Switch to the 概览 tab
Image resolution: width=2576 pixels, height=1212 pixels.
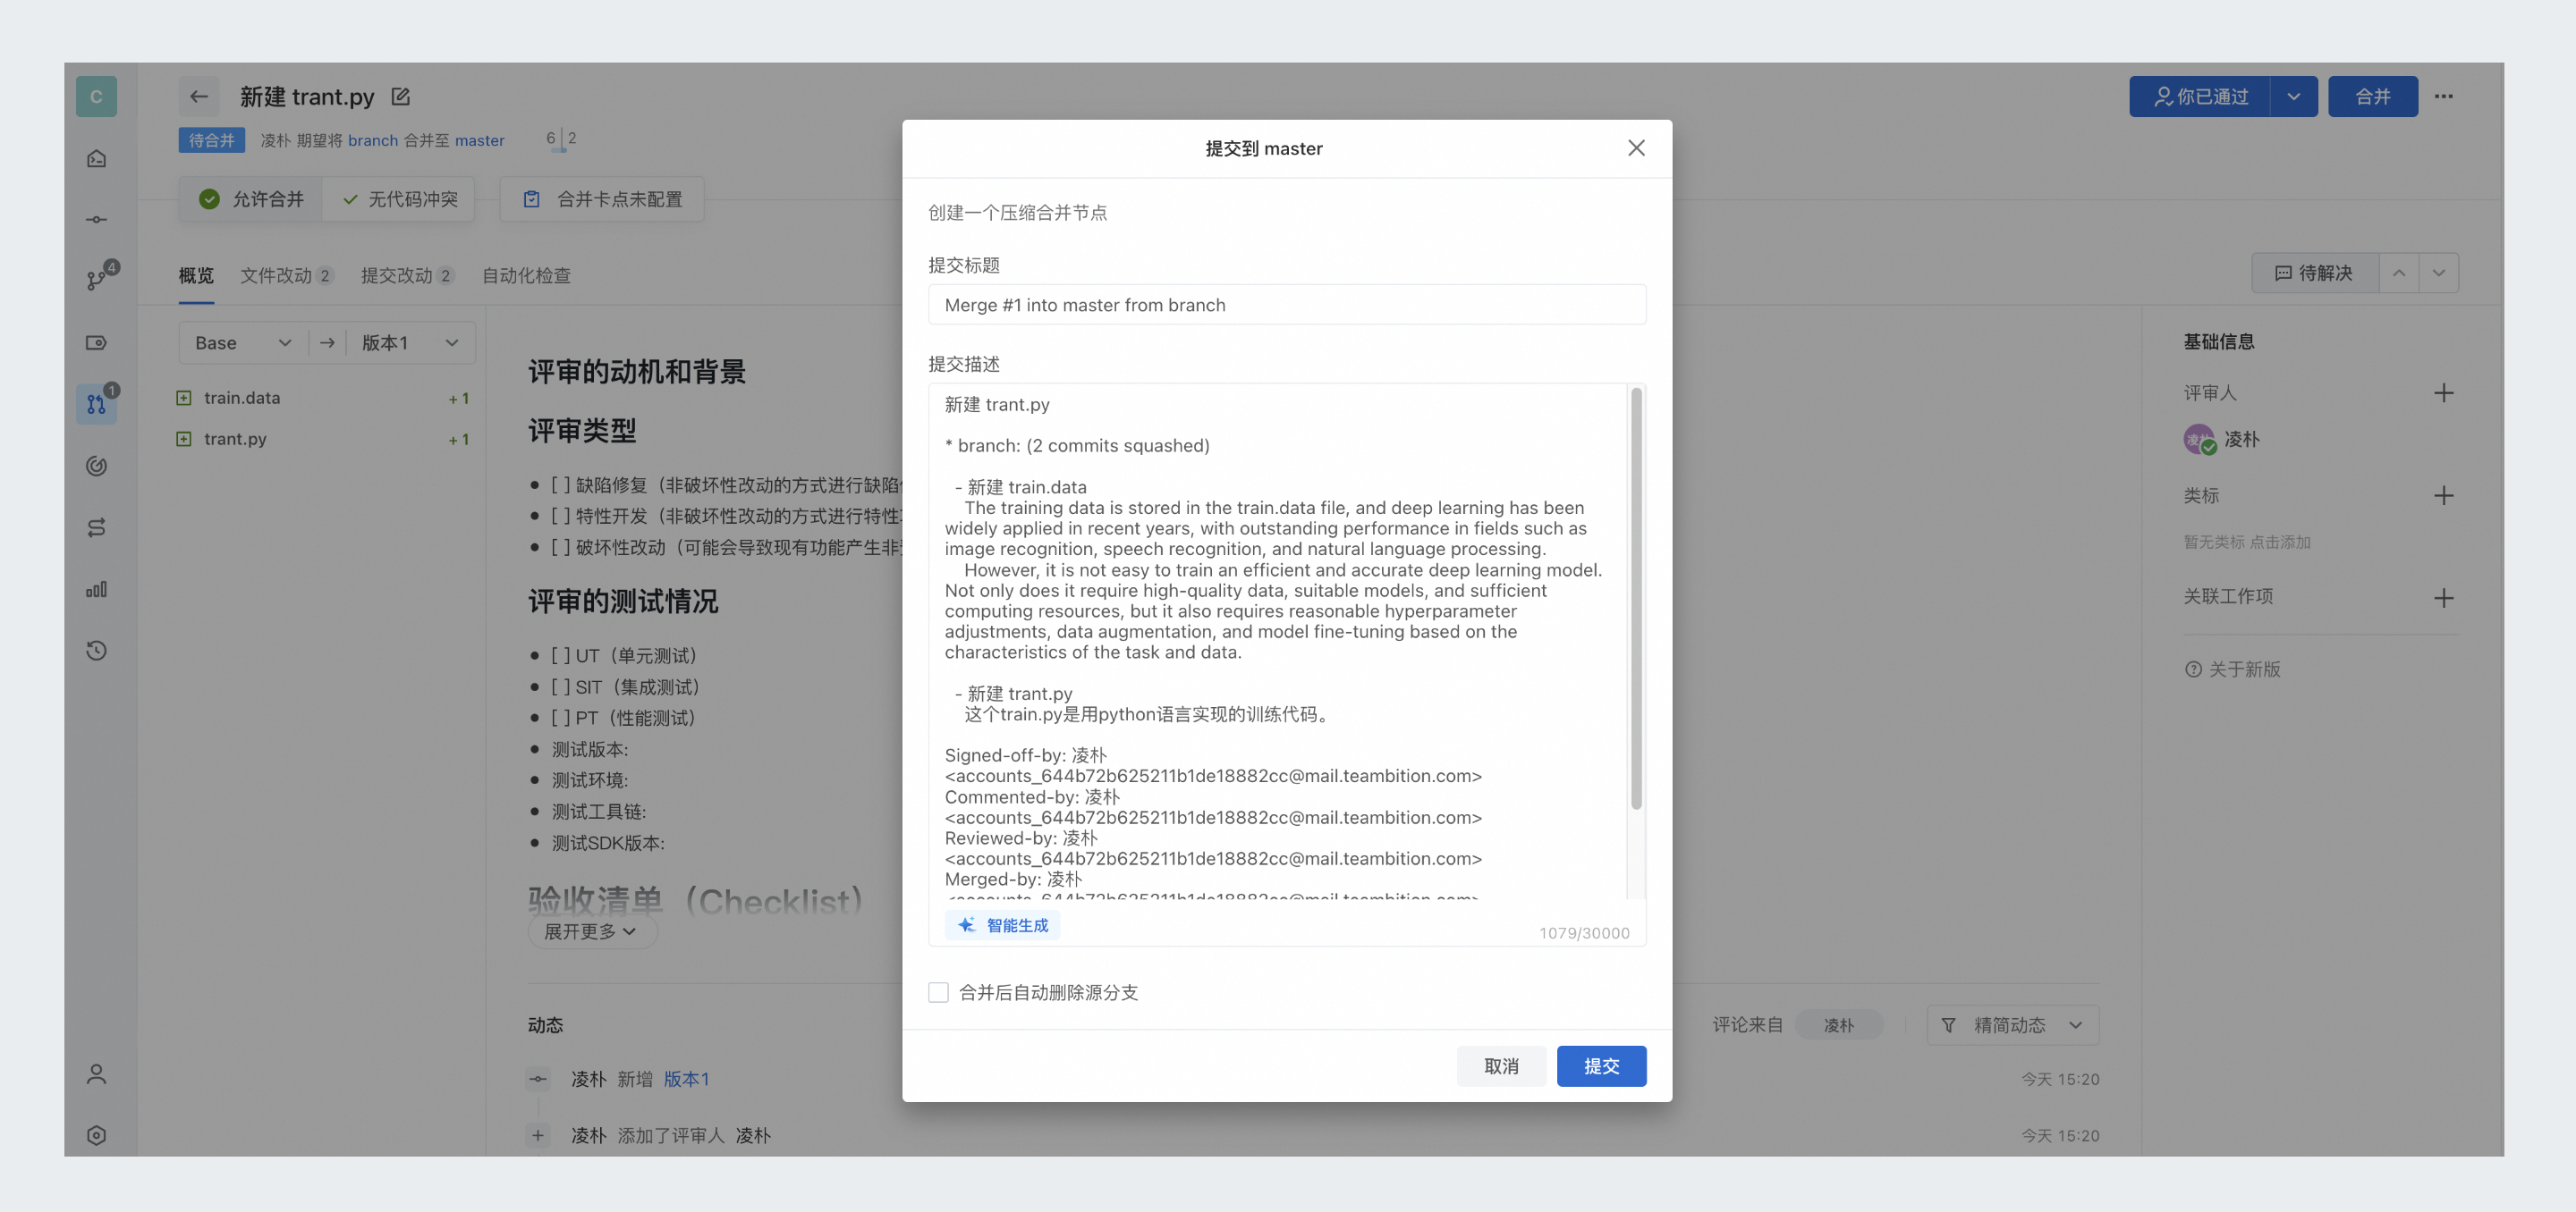tap(196, 274)
